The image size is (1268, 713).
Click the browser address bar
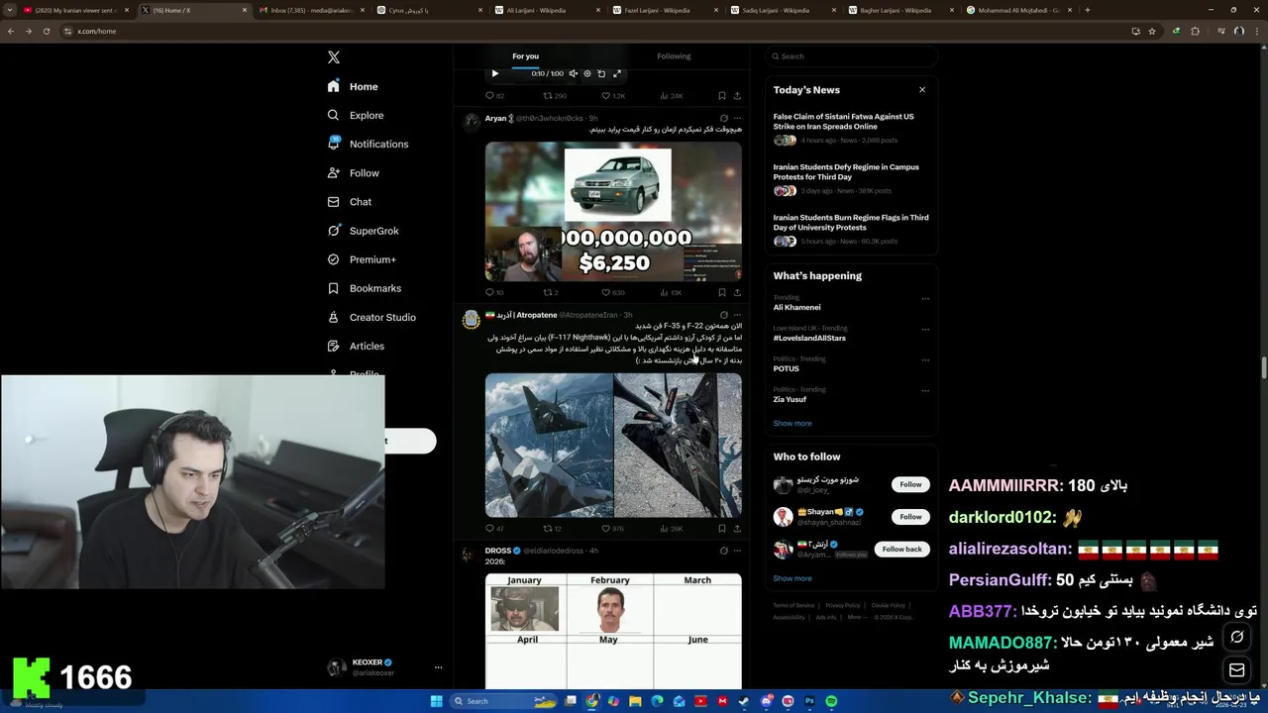(x=594, y=31)
